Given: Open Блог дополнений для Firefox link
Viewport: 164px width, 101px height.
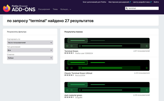Looking at the screenshot, I should [95, 2].
